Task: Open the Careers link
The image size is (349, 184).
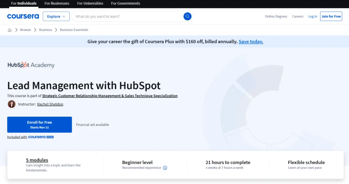Action: tap(298, 16)
